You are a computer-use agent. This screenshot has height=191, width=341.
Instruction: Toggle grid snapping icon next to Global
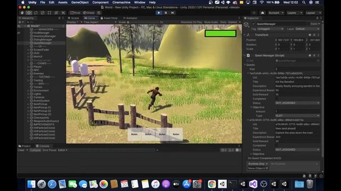tap(99, 13)
